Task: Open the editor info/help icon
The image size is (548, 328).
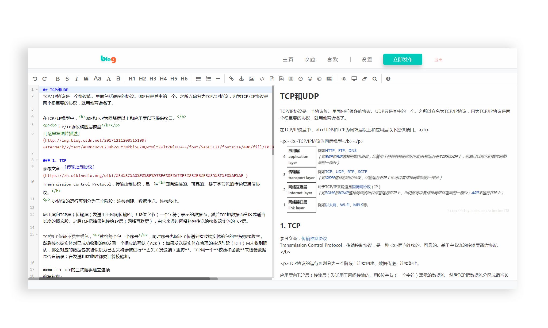Action: tap(388, 79)
